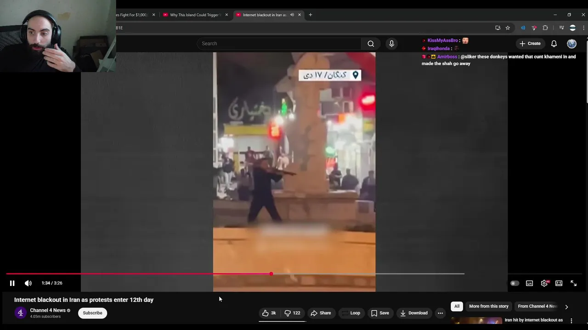Image resolution: width=588 pixels, height=330 pixels.
Task: Open a new browser tab with plus
Action: tap(310, 15)
